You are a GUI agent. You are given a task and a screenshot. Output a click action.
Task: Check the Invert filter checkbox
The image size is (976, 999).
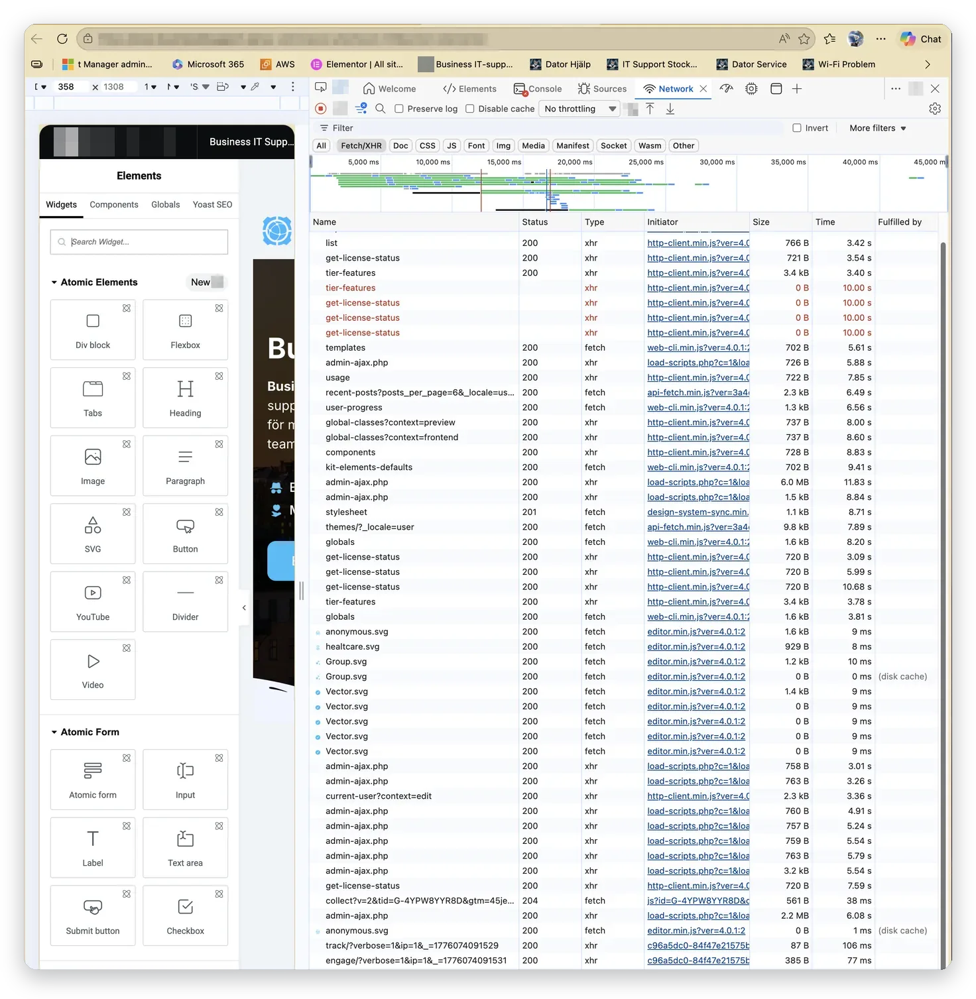(x=797, y=128)
